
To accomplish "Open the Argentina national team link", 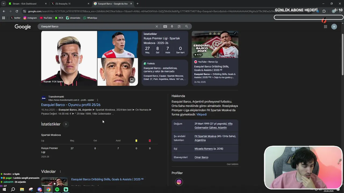I will click(200, 140).
